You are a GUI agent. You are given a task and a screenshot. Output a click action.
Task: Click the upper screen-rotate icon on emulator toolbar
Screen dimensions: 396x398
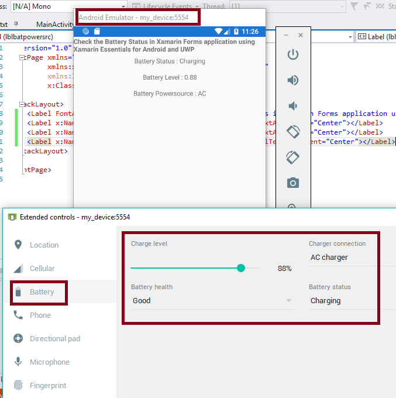293,132
